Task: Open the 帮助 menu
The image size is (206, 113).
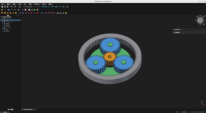Action: click(50, 4)
